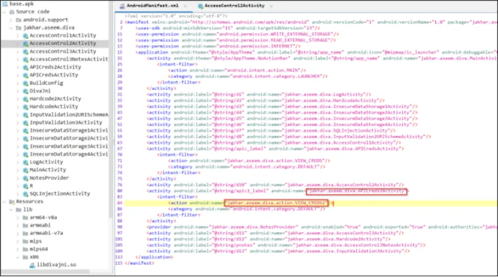The height and width of the screenshot is (277, 498).
Task: Click the AccessControl3Activity class icon
Action: 26,52
